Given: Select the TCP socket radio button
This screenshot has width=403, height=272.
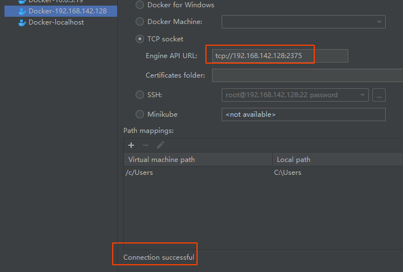Looking at the screenshot, I should 140,39.
